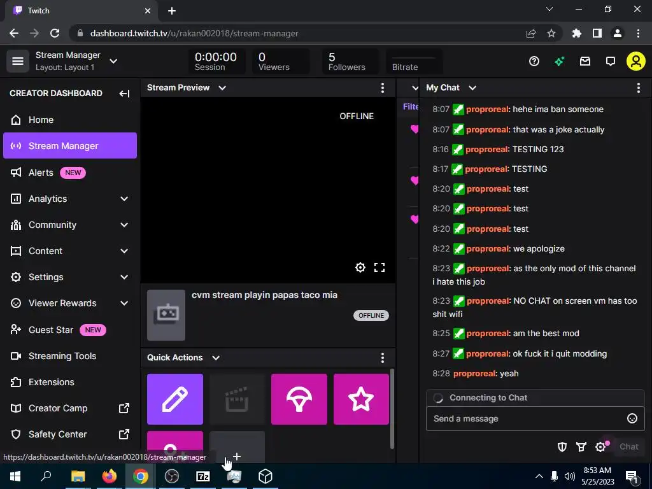Click the Session timer stat

click(216, 61)
